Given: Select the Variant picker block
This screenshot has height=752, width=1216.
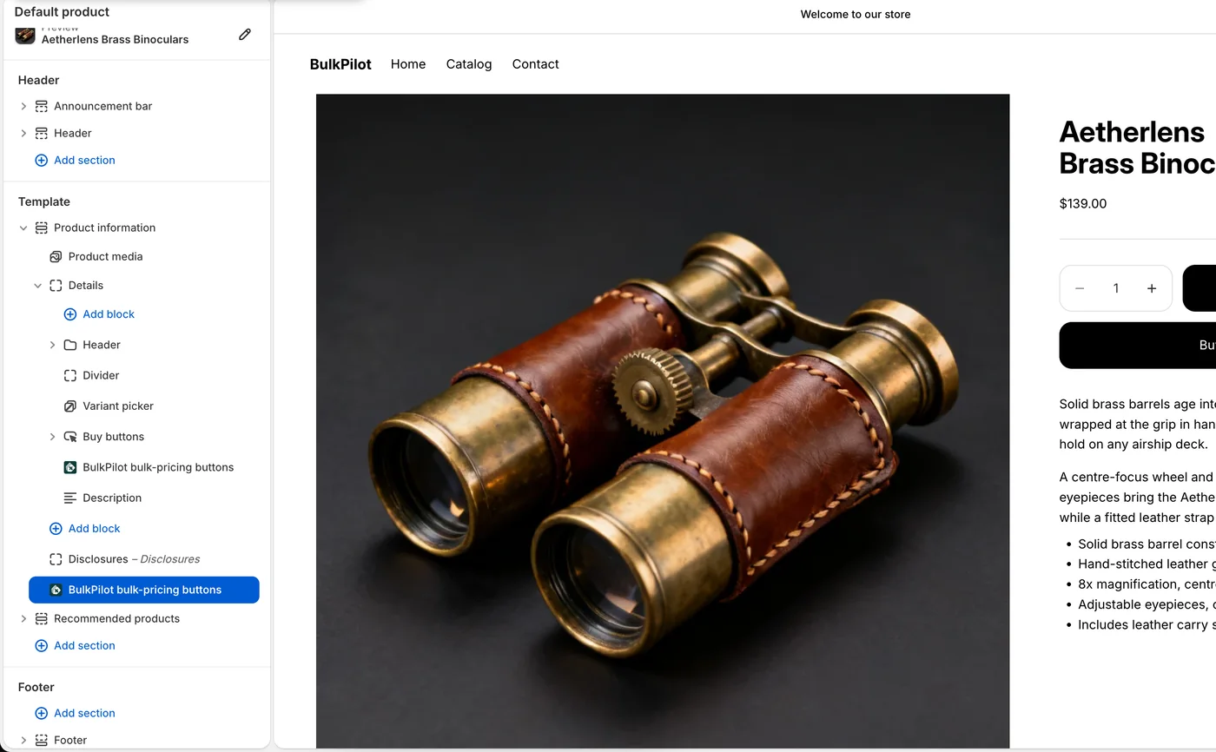Looking at the screenshot, I should point(118,406).
